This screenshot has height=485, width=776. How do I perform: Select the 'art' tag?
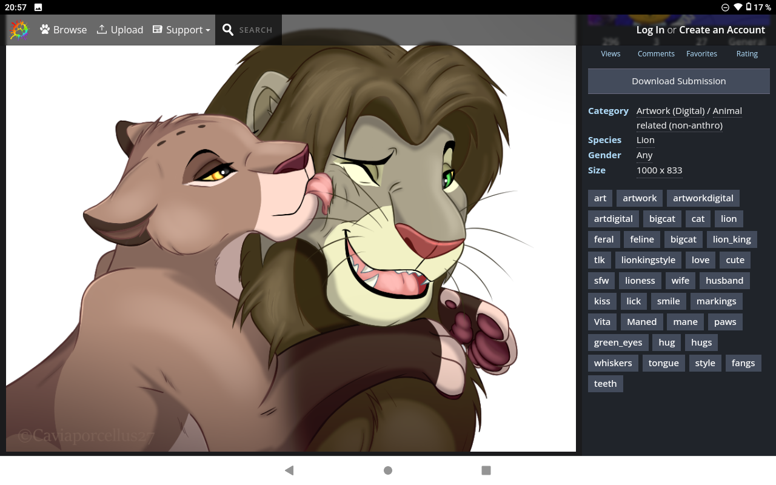click(600, 198)
